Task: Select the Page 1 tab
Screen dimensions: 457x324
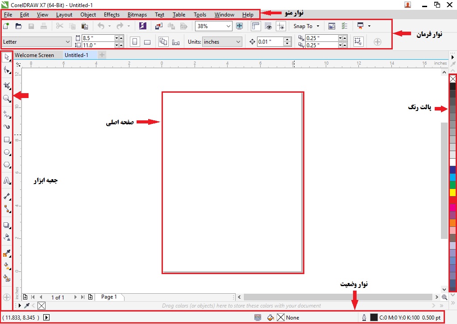Action: pyautogui.click(x=109, y=297)
